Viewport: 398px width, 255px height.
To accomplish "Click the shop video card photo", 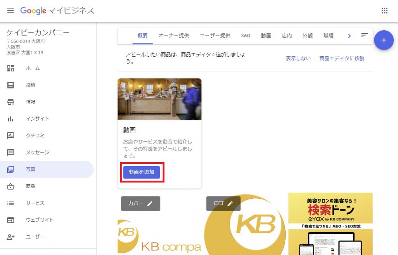I will pyautogui.click(x=159, y=99).
